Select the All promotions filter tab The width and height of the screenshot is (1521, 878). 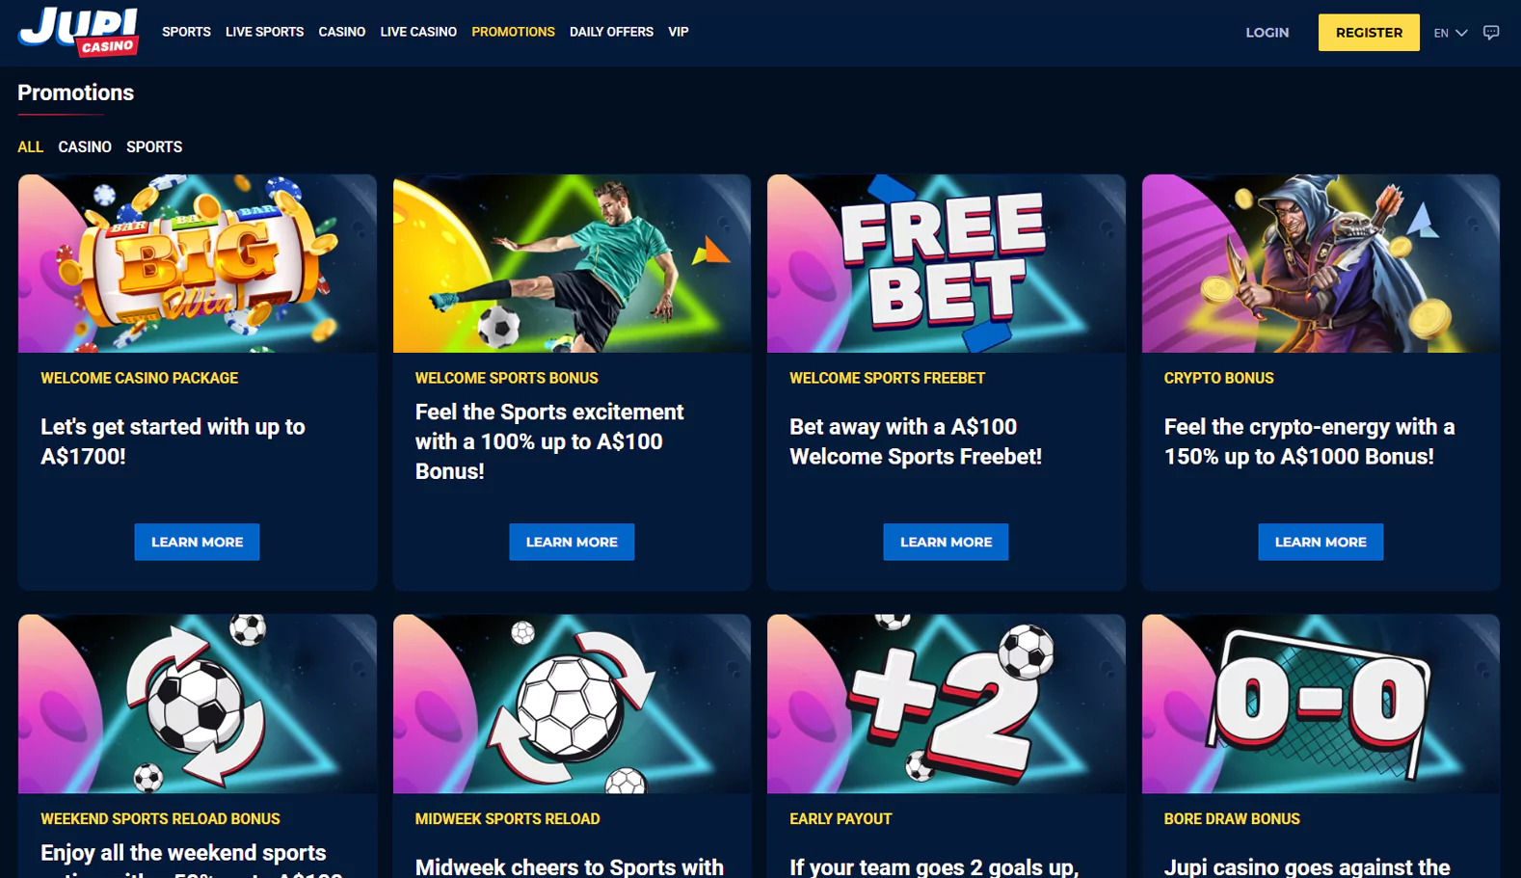coord(30,147)
